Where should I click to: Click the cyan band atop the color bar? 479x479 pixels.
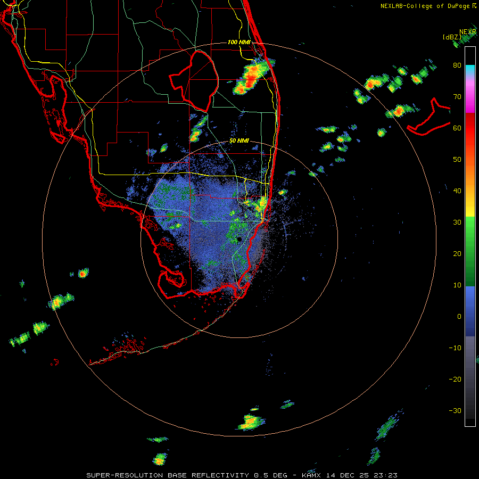[x=470, y=70]
